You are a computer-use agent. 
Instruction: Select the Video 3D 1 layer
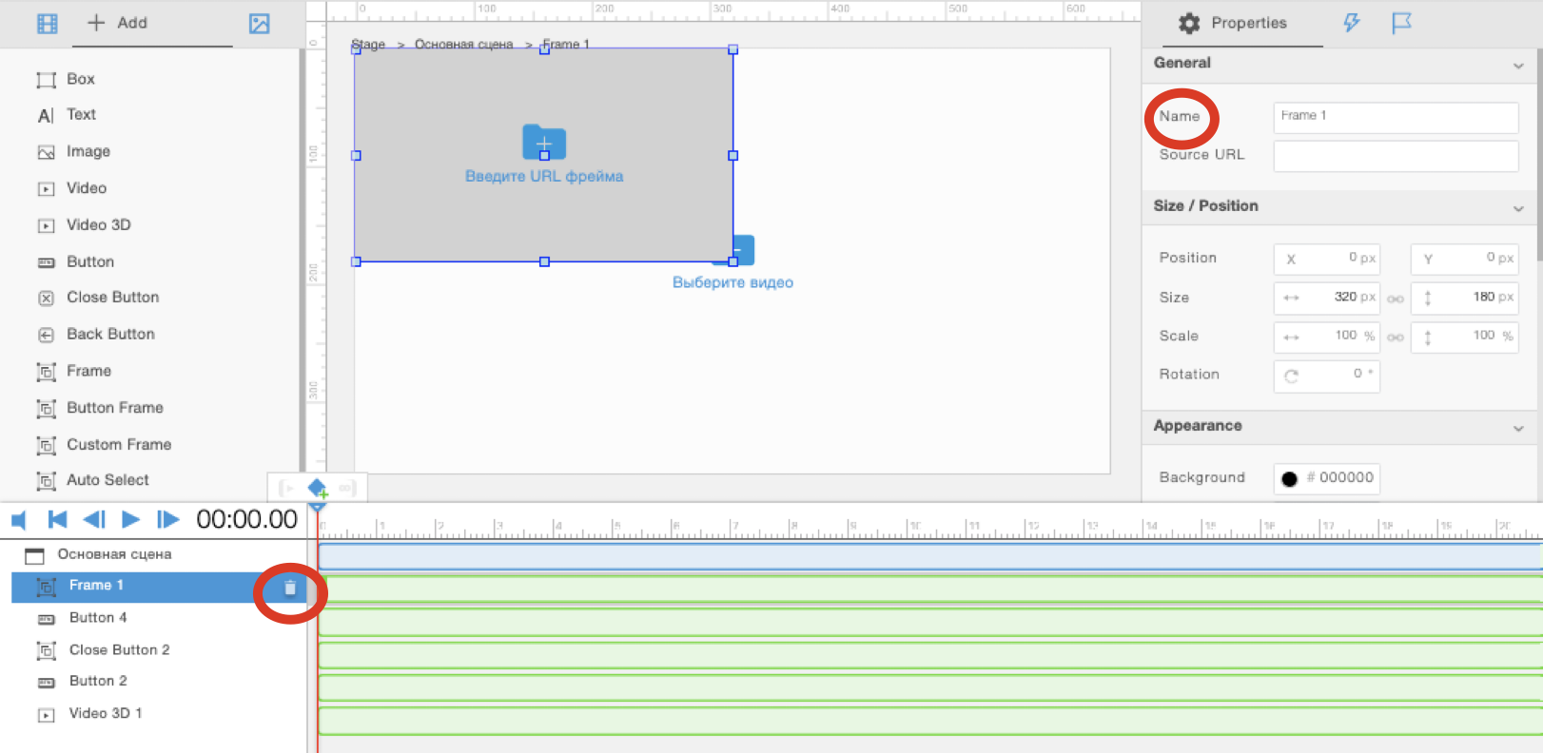click(159, 714)
